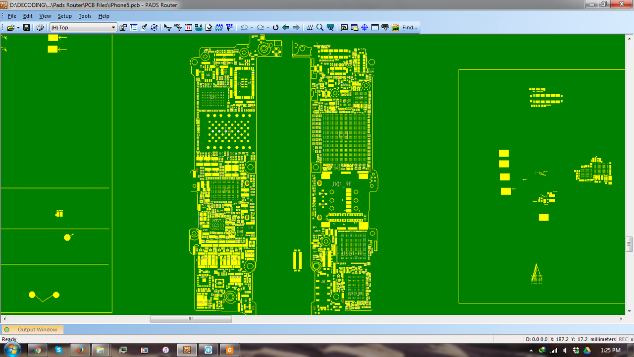Click the teal monitor with magnifier icon
Image resolution: width=634 pixels, height=357 pixels.
pos(330,28)
